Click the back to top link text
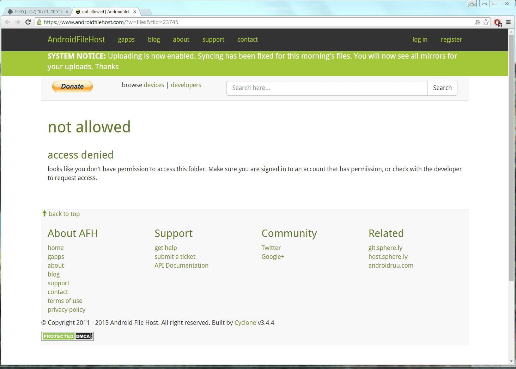This screenshot has width=516, height=369. 64,214
